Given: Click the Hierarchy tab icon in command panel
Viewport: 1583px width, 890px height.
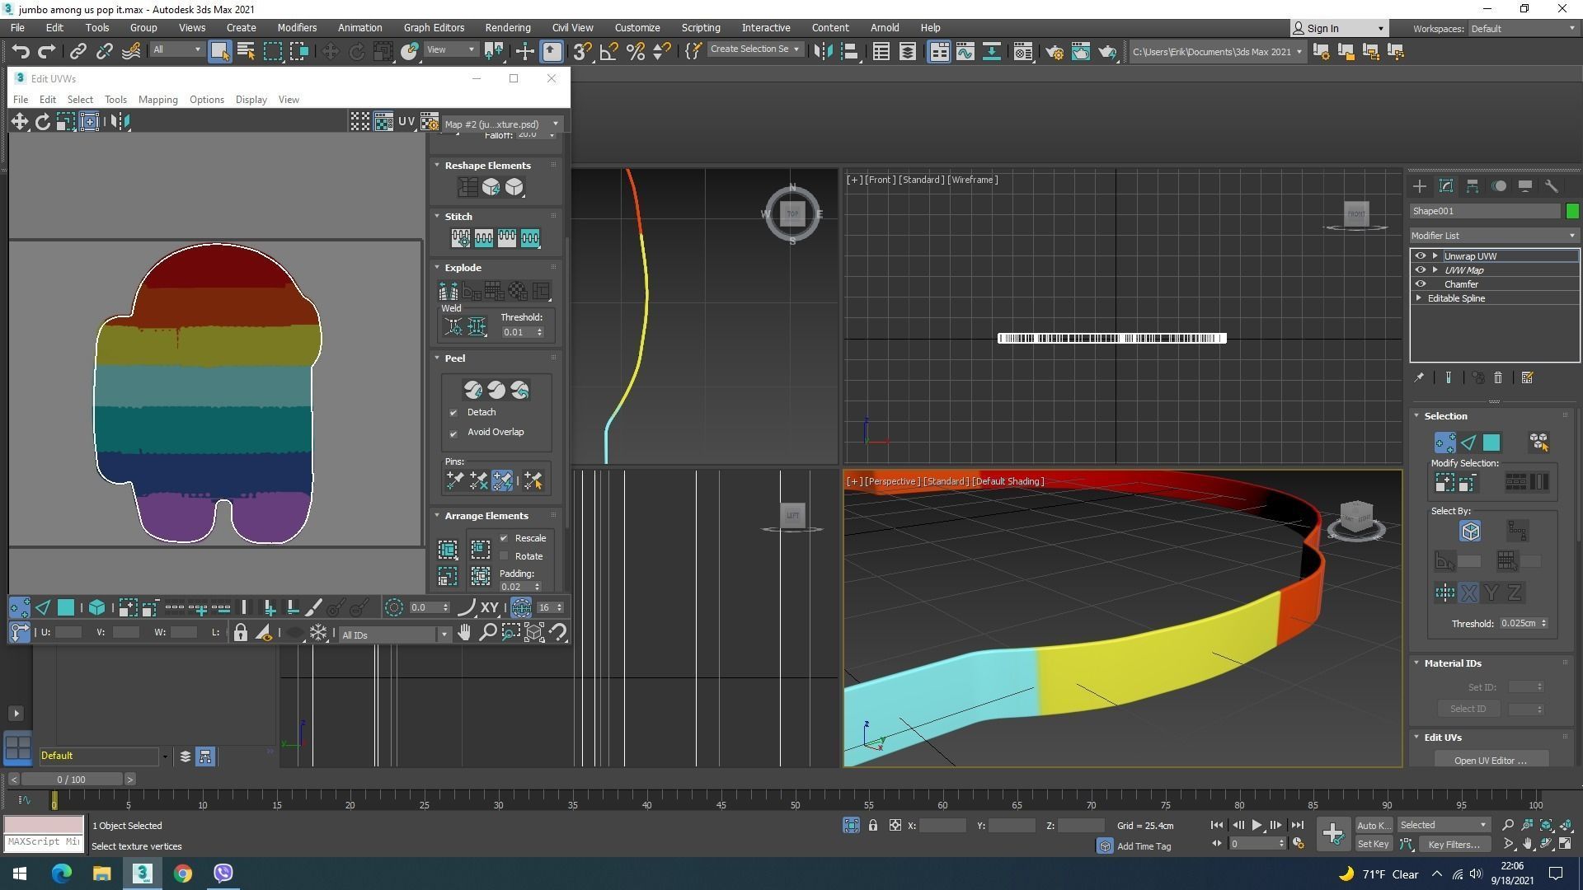Looking at the screenshot, I should 1473,186.
